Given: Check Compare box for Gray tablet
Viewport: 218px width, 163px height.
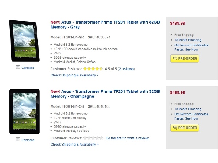Looking at the screenshot, I should pos(18,68).
